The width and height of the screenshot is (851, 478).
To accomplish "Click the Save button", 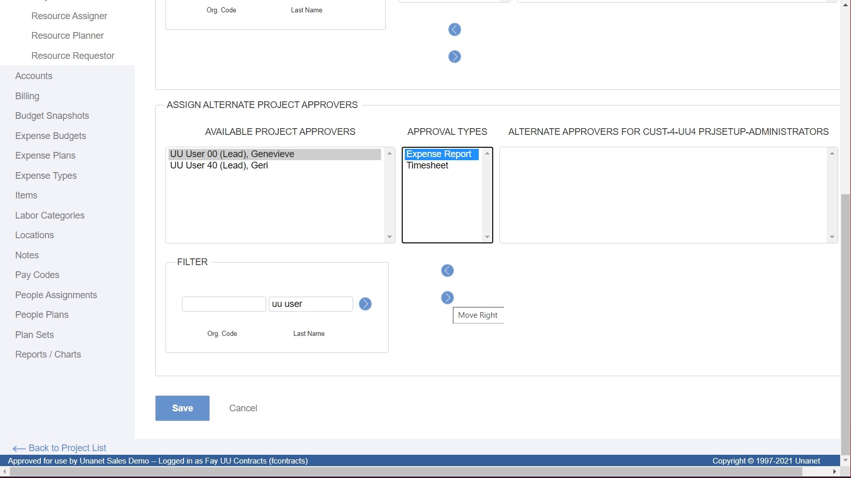I will click(182, 408).
